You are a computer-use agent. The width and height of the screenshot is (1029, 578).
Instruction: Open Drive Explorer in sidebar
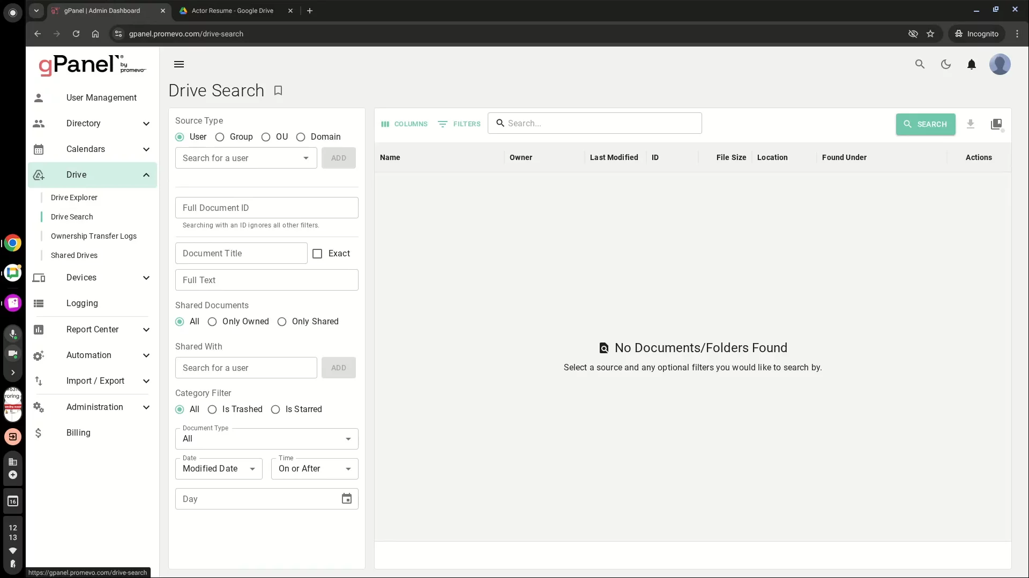(74, 197)
